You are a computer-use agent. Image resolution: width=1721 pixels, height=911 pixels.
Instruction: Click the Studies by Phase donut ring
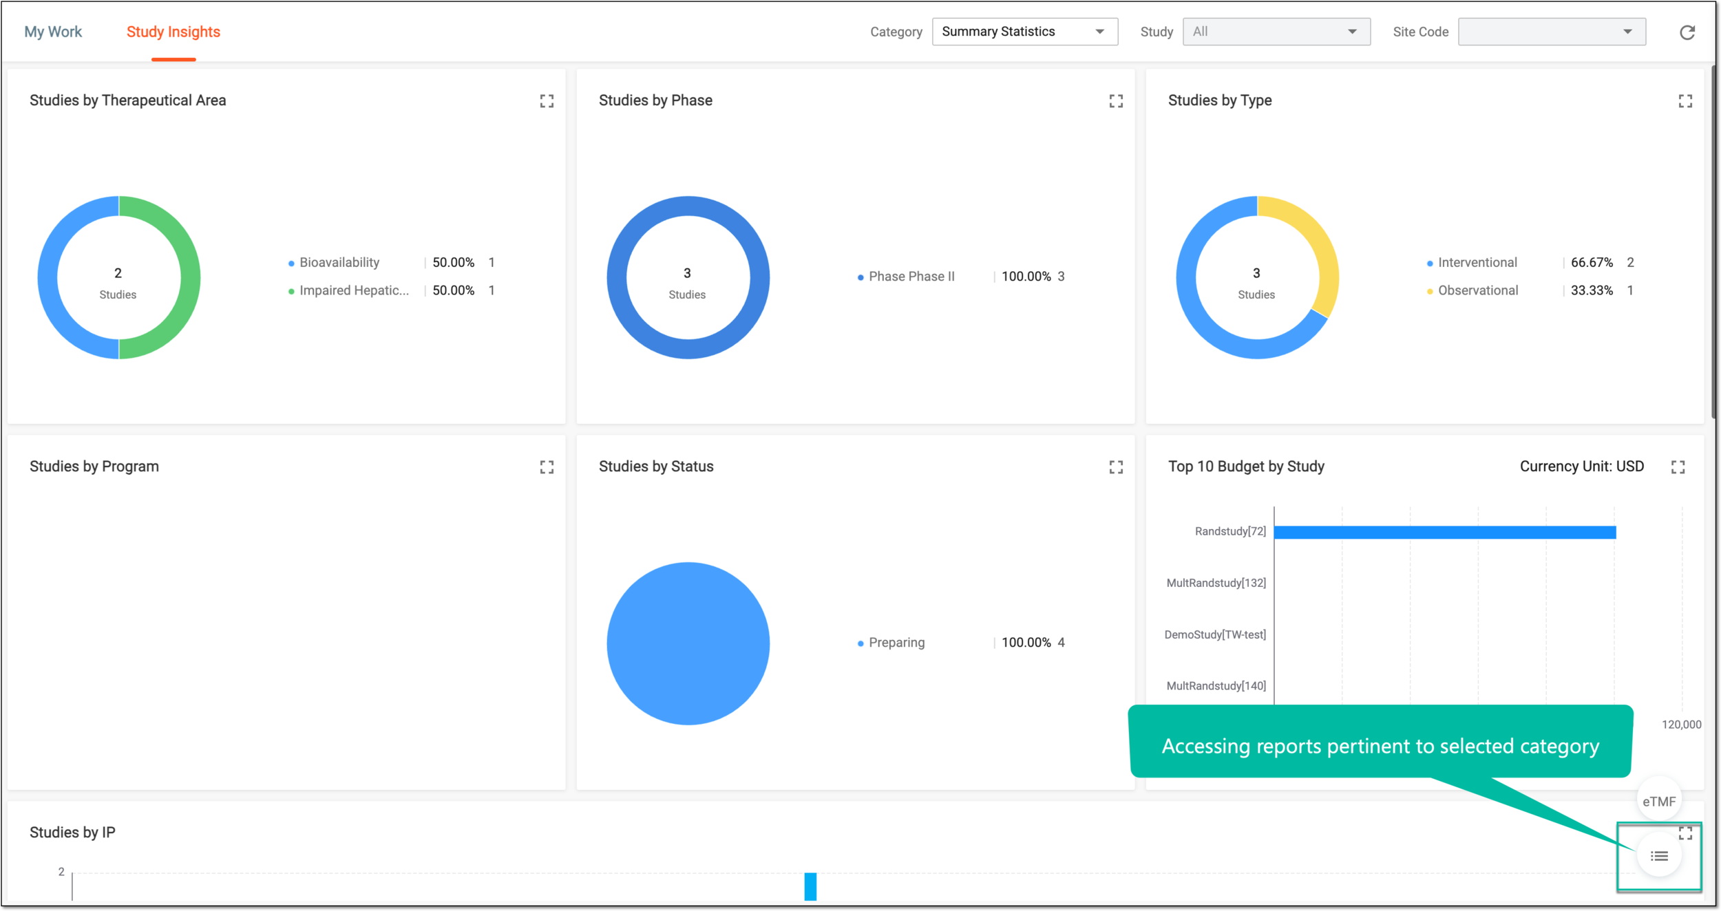point(688,206)
